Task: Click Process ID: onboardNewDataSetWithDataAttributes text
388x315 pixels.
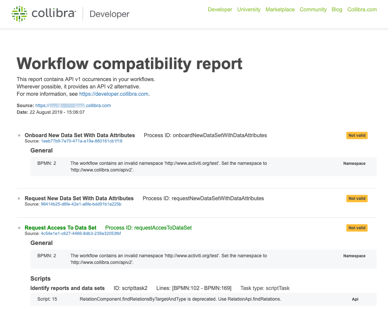Action: pyautogui.click(x=206, y=135)
